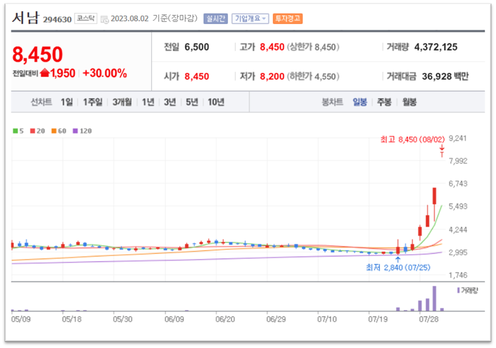Select the 3년 line chart tab
Image resolution: width=496 pixels, height=348 pixels.
point(169,102)
